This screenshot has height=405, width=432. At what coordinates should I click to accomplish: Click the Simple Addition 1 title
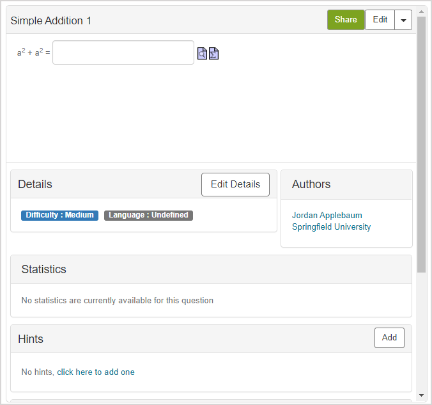51,20
